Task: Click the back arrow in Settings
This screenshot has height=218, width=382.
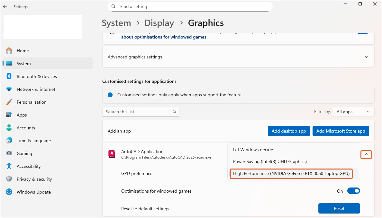Action: pos(5,6)
